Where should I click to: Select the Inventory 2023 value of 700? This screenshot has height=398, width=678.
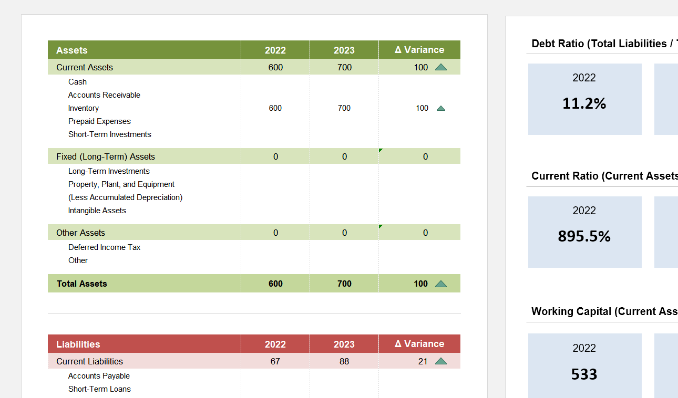coord(344,108)
